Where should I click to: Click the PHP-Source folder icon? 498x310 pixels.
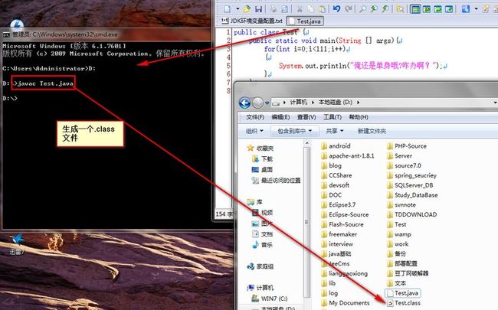(x=390, y=146)
